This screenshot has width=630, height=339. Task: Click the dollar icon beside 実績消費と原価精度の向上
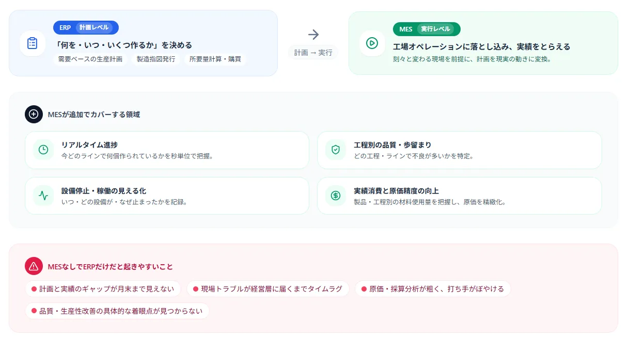coord(335,196)
